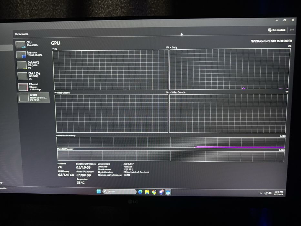
Task: Click the Video Decode usage graph
Action: [x=228, y=113]
